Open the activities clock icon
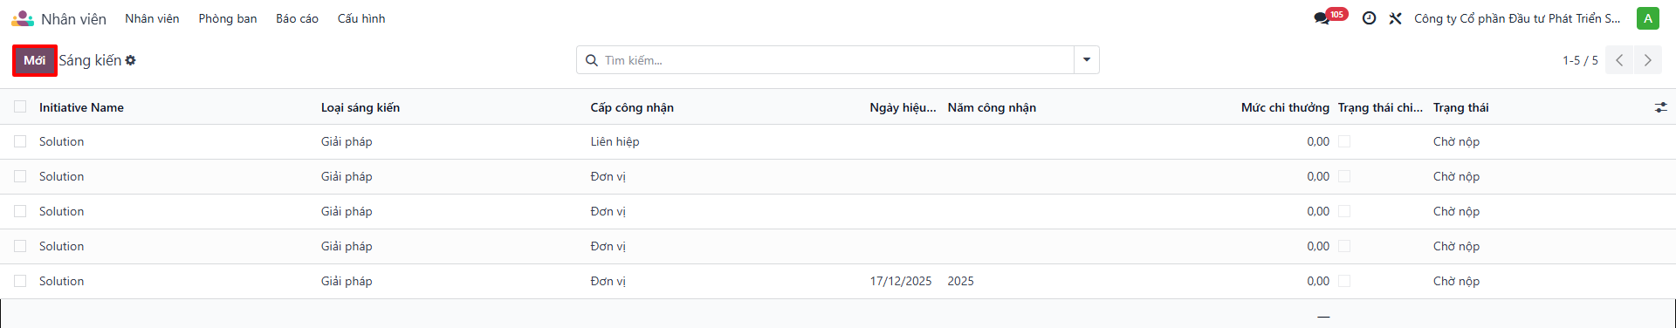Image resolution: width=1676 pixels, height=328 pixels. [x=1370, y=18]
